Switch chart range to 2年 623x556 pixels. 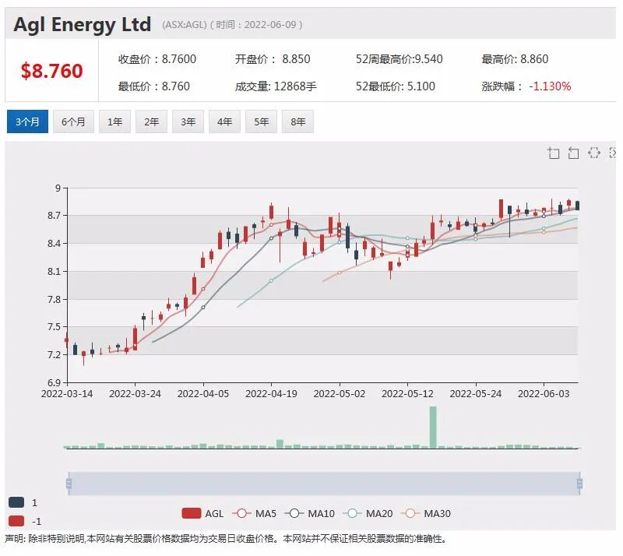[x=151, y=121]
